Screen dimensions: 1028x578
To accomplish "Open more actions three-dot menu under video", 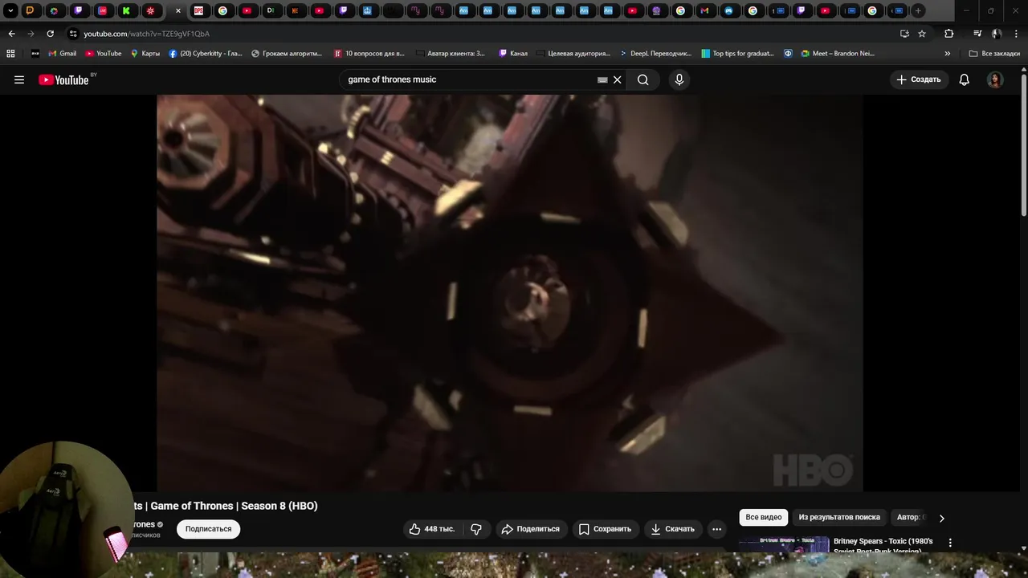I will click(716, 529).
